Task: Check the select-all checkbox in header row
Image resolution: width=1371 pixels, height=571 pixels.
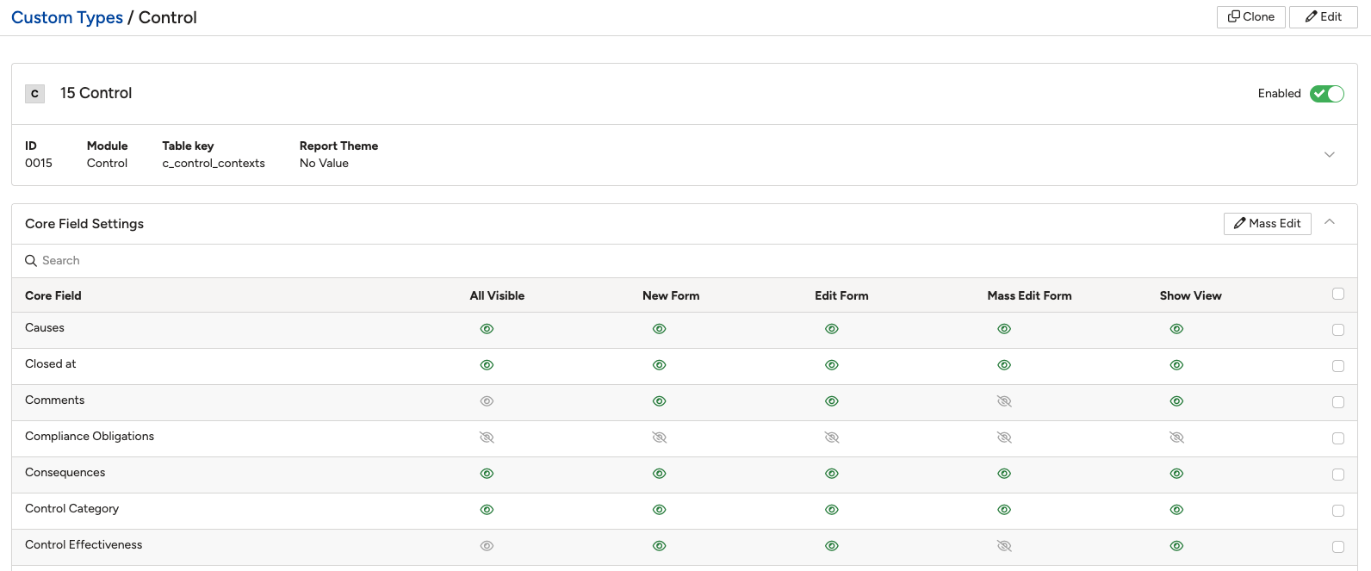Action: (1338, 294)
